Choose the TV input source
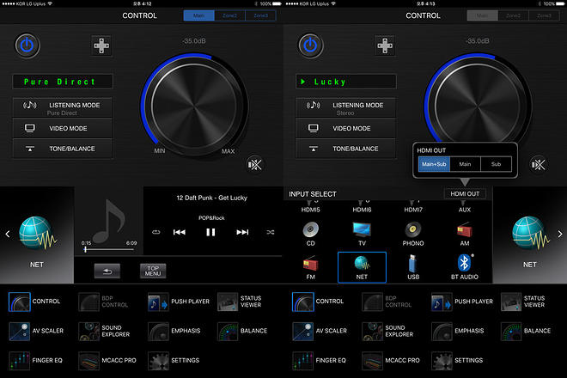The image size is (567, 378). point(362,230)
